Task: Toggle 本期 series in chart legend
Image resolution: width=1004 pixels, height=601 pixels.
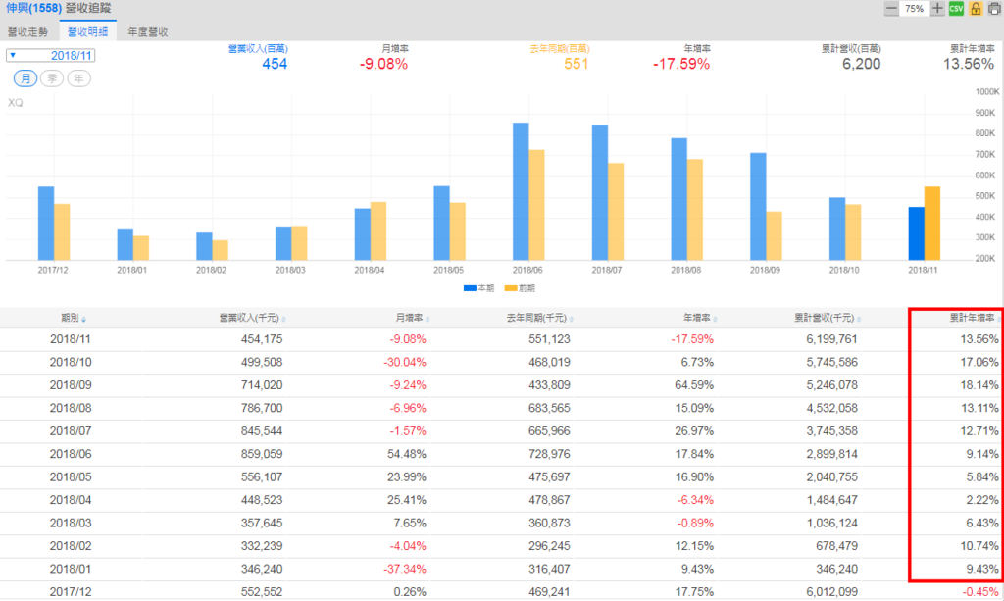Action: (x=478, y=288)
